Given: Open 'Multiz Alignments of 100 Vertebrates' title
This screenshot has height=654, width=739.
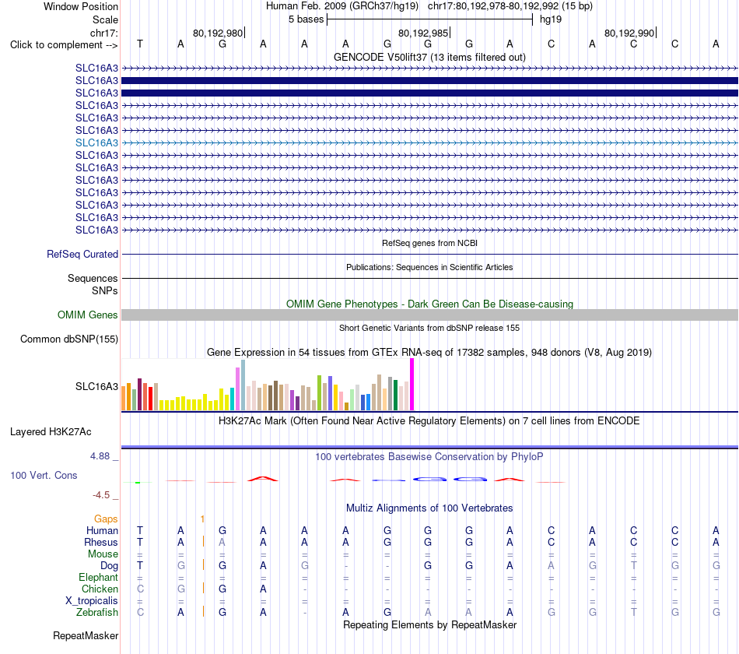Looking at the screenshot, I should [x=429, y=508].
